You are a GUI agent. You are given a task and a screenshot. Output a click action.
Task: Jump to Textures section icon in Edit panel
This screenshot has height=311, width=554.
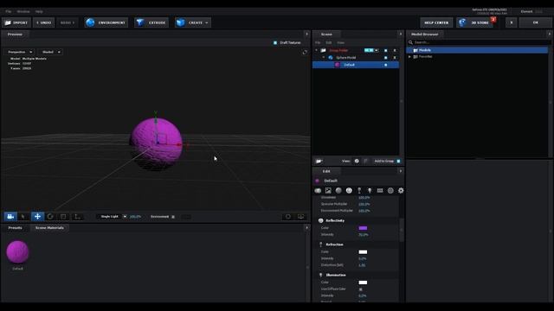[328, 190]
